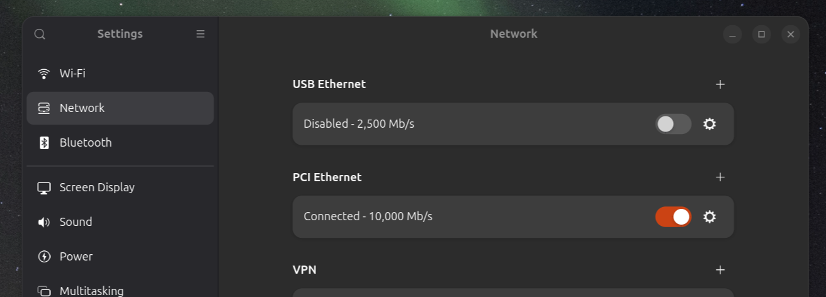This screenshot has height=297, width=826.
Task: Click the Wi-Fi icon in sidebar
Action: click(x=44, y=74)
